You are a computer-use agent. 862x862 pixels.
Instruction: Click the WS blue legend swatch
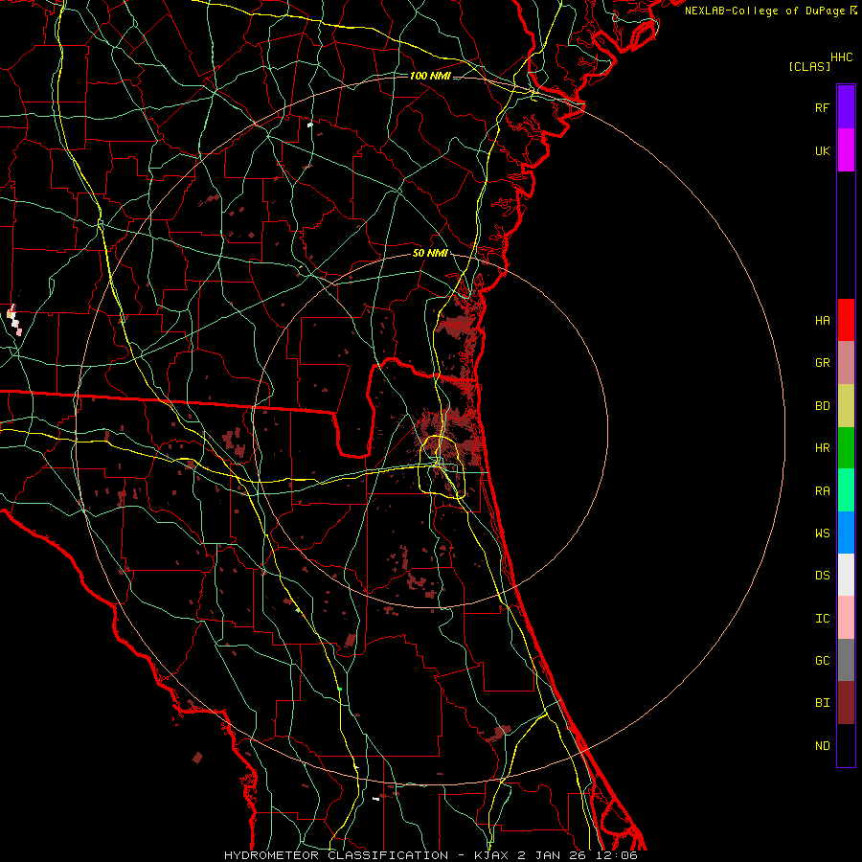[x=846, y=533]
